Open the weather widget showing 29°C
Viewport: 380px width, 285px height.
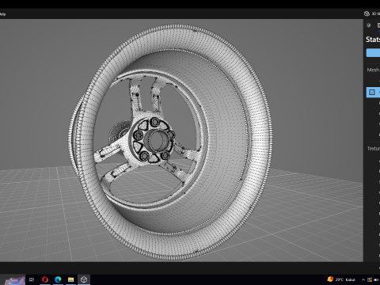[341, 279]
